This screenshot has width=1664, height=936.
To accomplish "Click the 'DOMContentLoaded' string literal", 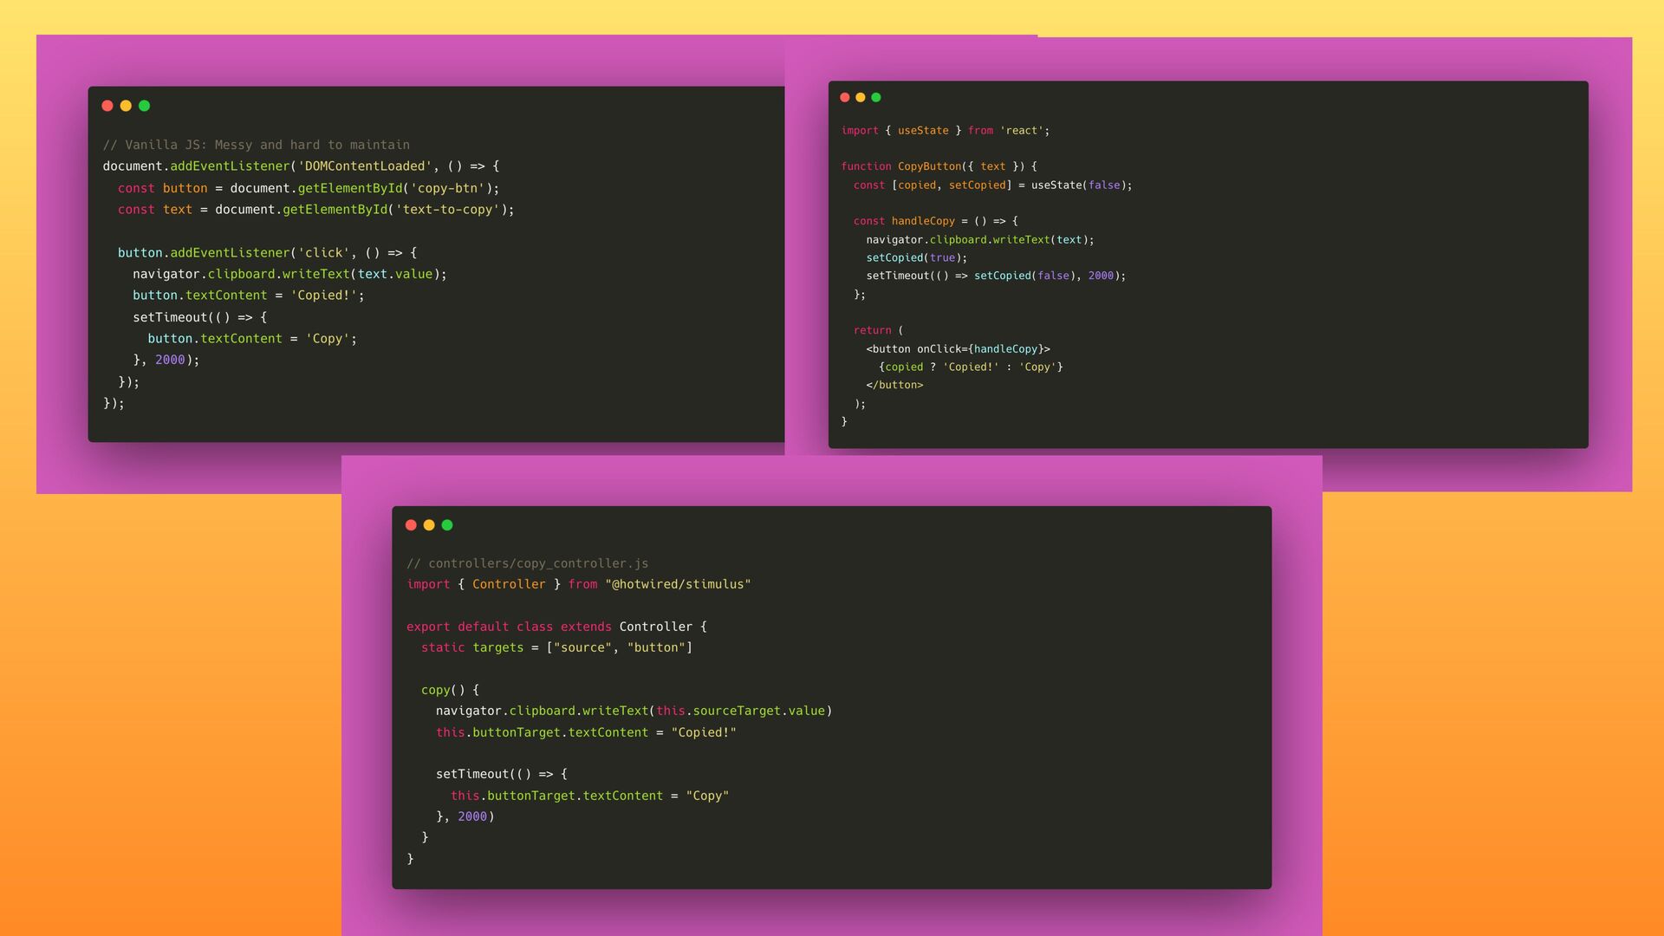I will (x=365, y=166).
